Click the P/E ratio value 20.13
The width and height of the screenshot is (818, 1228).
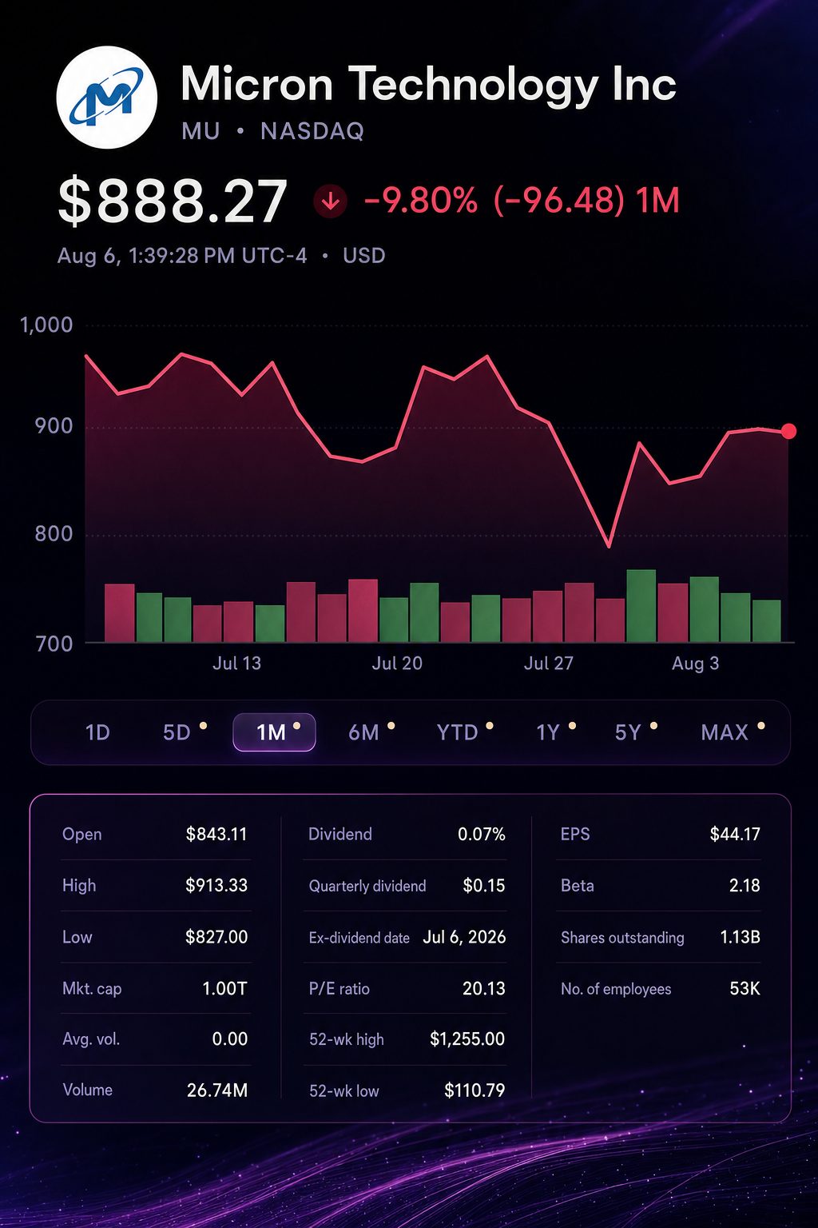point(484,989)
